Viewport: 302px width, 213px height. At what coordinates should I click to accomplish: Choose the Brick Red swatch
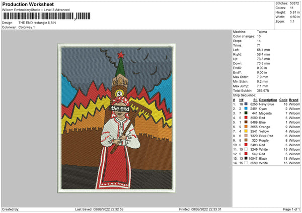246,136
